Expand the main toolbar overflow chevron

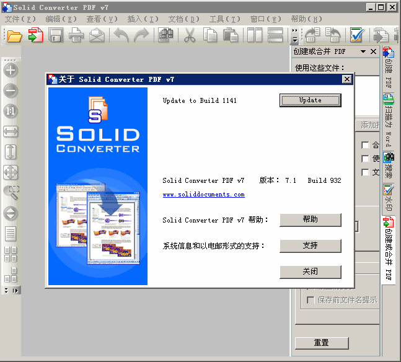pos(295,35)
